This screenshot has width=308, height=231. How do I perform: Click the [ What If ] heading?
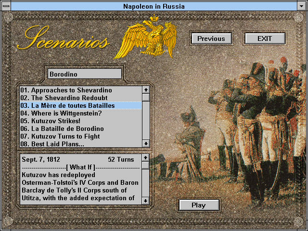(x=80, y=167)
